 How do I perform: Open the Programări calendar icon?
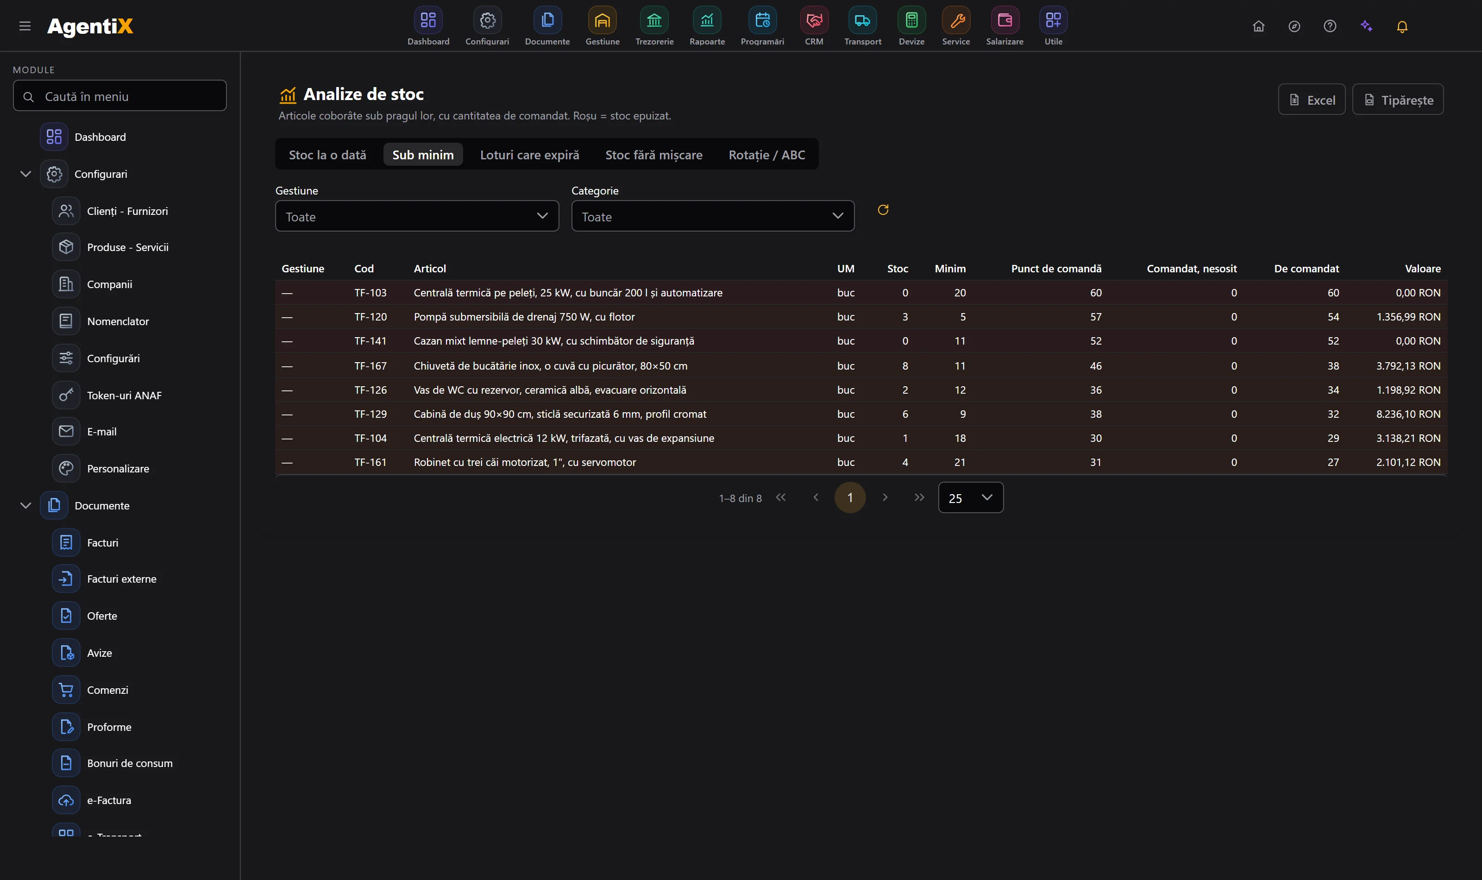[x=762, y=20]
